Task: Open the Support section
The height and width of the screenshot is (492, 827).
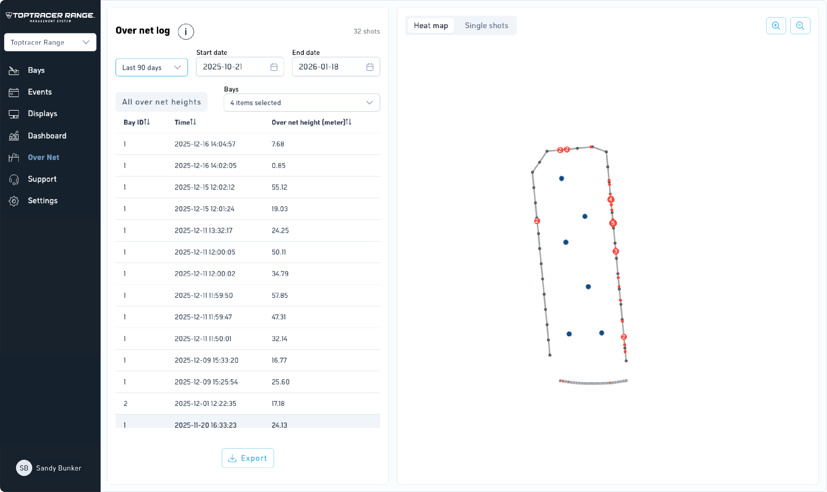Action: click(42, 179)
